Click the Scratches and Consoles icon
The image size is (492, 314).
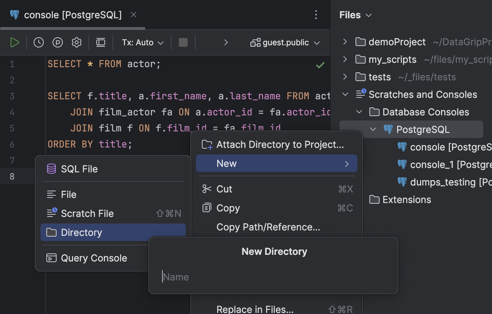tap(361, 94)
